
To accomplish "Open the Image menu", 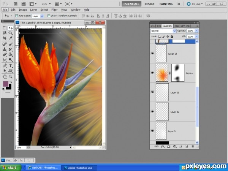I will (x=23, y=10).
